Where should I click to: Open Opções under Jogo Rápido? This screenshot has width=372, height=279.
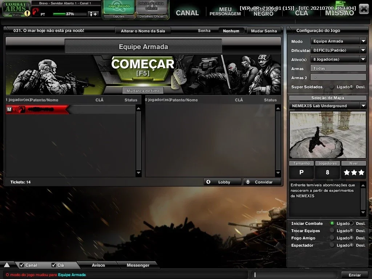(119, 16)
